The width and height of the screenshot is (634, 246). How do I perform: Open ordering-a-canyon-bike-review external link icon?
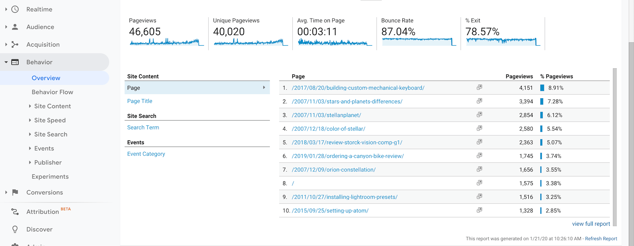pyautogui.click(x=479, y=156)
